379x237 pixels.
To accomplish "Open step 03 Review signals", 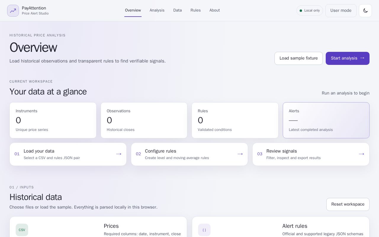I will [311, 154].
